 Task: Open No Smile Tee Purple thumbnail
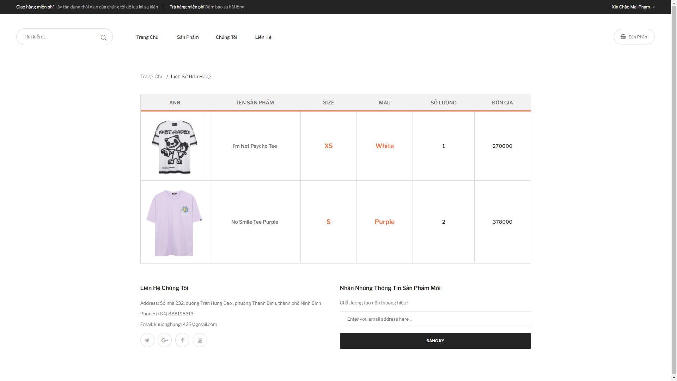tap(174, 222)
